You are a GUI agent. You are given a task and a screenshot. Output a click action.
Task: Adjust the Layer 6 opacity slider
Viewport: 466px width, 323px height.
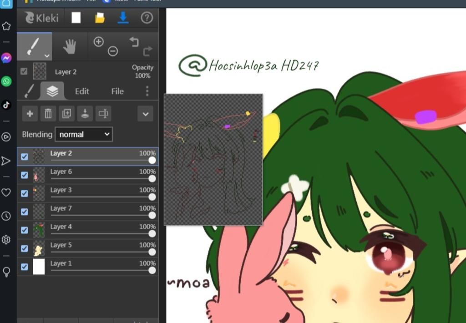click(x=103, y=179)
